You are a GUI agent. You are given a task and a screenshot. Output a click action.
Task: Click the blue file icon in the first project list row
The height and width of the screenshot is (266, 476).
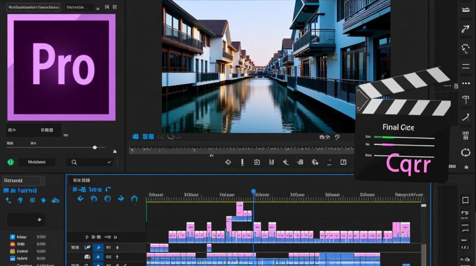click(12, 237)
